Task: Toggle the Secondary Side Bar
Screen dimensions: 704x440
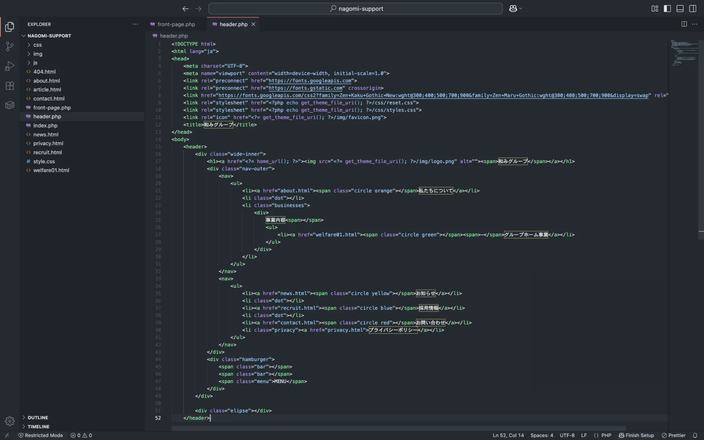Action: (693, 9)
